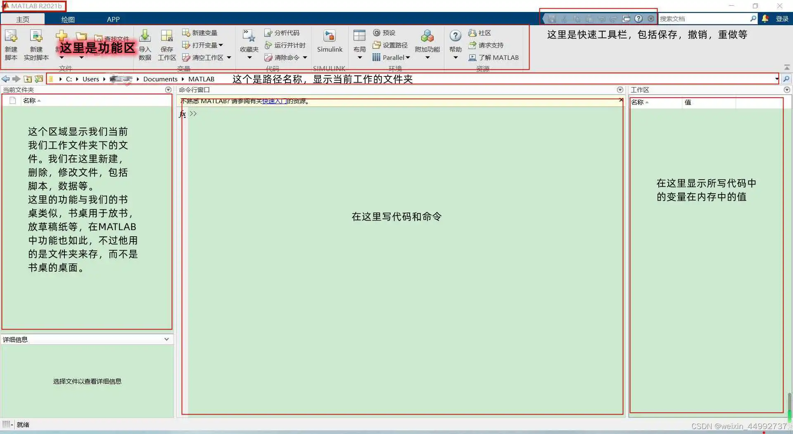The height and width of the screenshot is (434, 793).
Task: Click Run and Time (运行并计时)
Action: point(285,45)
